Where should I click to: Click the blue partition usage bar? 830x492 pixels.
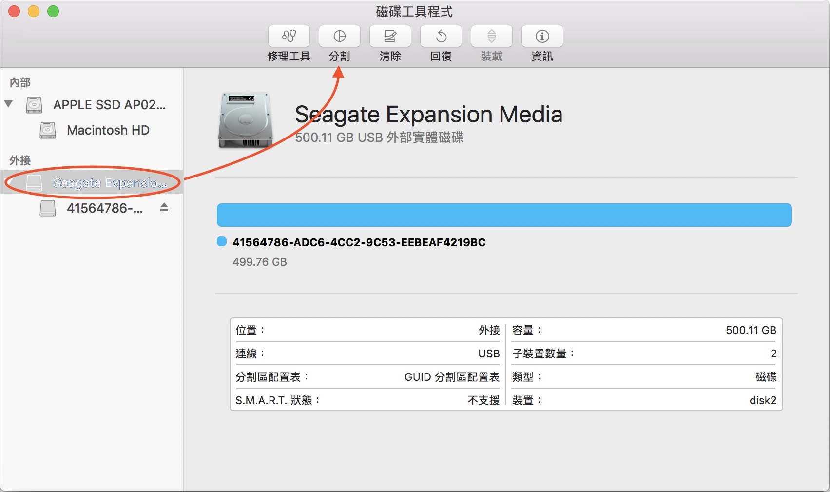(x=504, y=215)
